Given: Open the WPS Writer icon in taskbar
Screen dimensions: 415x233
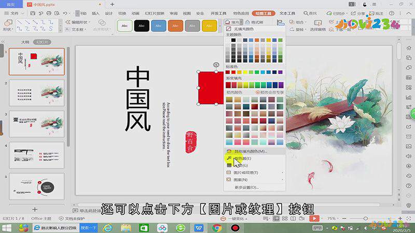Looking at the screenshot, I should tap(199, 227).
